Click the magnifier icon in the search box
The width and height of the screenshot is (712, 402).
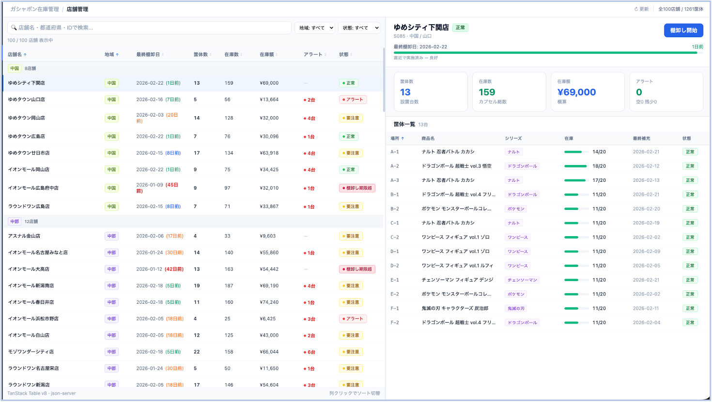[14, 28]
